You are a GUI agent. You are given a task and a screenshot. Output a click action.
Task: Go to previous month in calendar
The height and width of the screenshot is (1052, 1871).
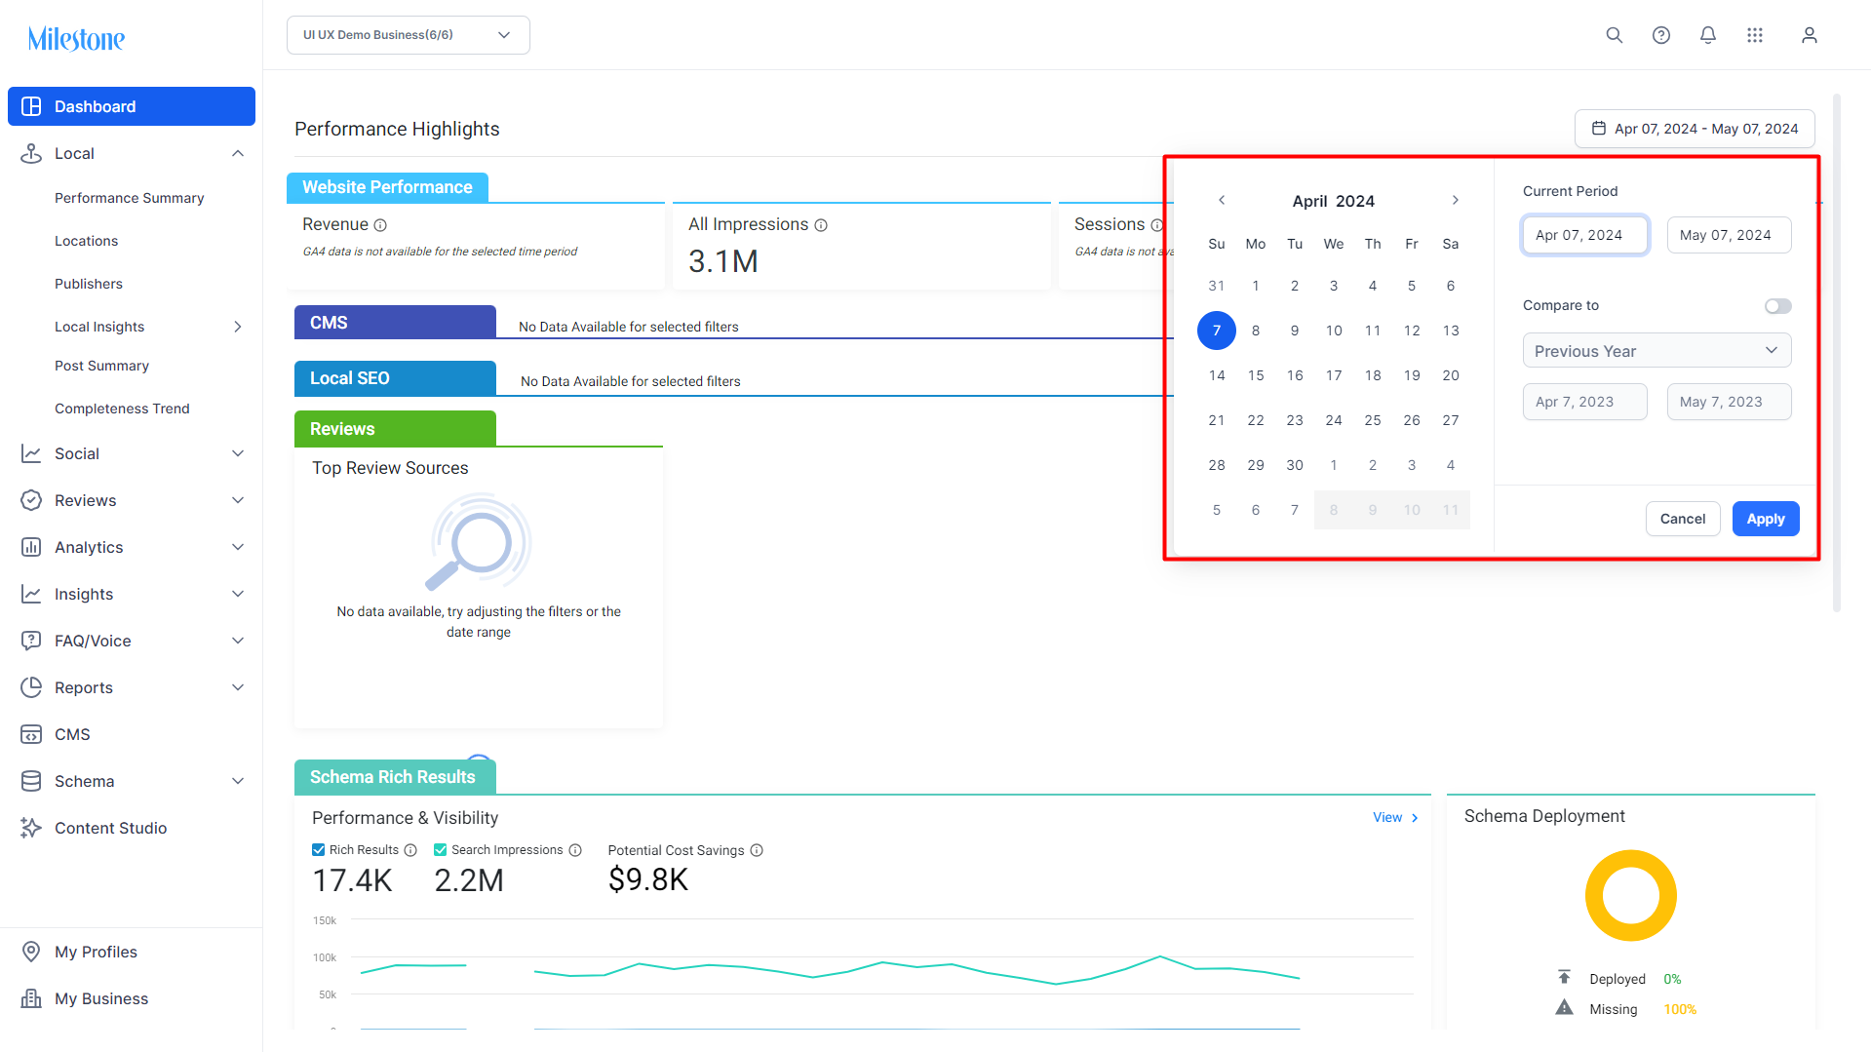pos(1222,200)
